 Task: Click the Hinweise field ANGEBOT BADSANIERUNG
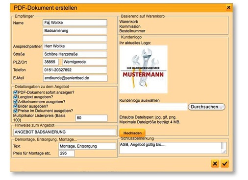[x=65, y=132]
